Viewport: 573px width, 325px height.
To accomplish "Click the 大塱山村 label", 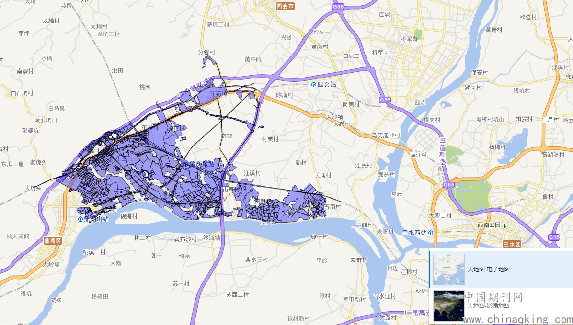I will (440, 215).
